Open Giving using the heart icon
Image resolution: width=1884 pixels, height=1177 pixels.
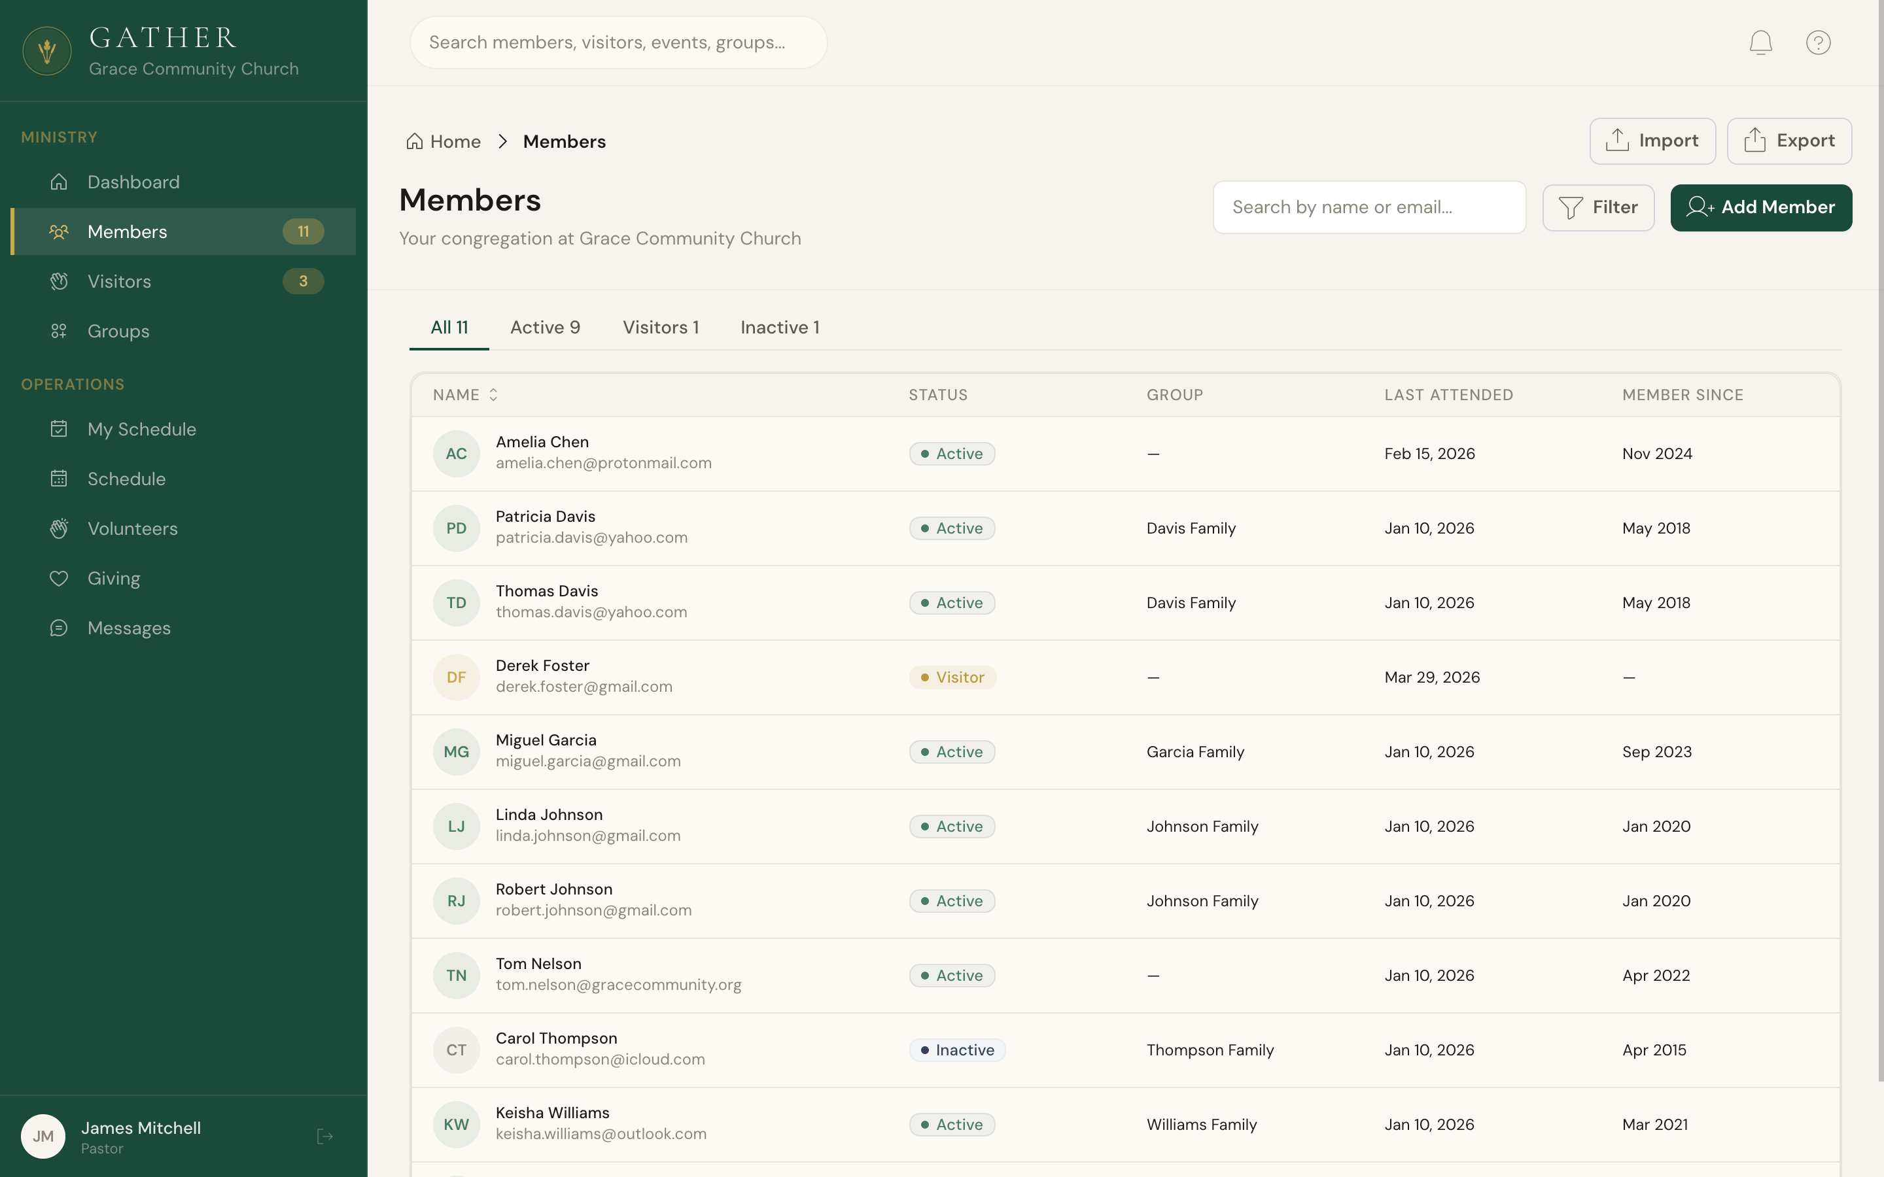point(60,577)
